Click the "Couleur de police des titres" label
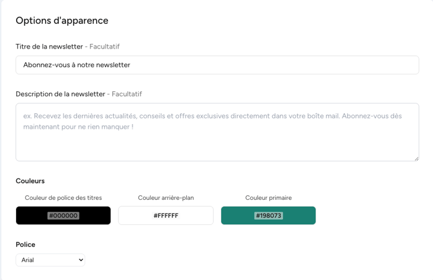The image size is (433, 280). pos(63,198)
